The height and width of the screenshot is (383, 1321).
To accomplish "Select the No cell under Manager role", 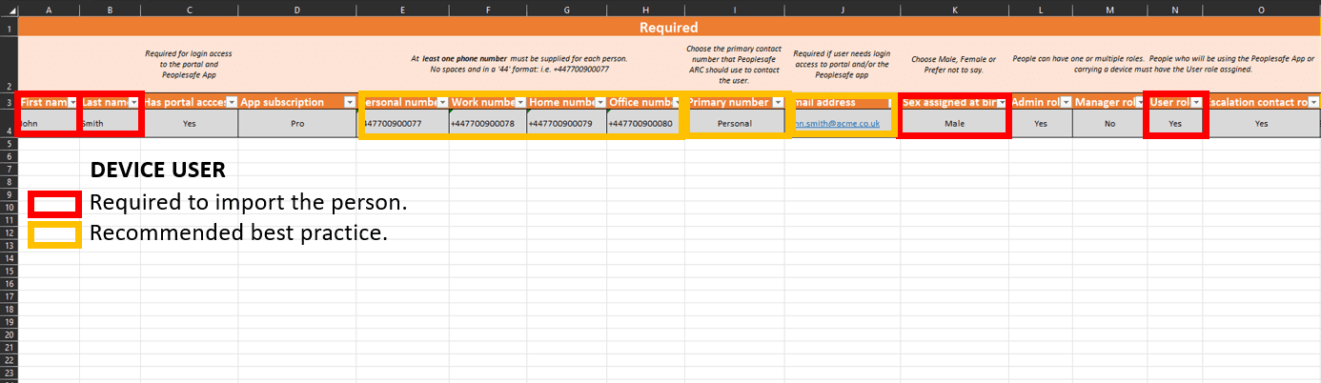I will 1109,123.
